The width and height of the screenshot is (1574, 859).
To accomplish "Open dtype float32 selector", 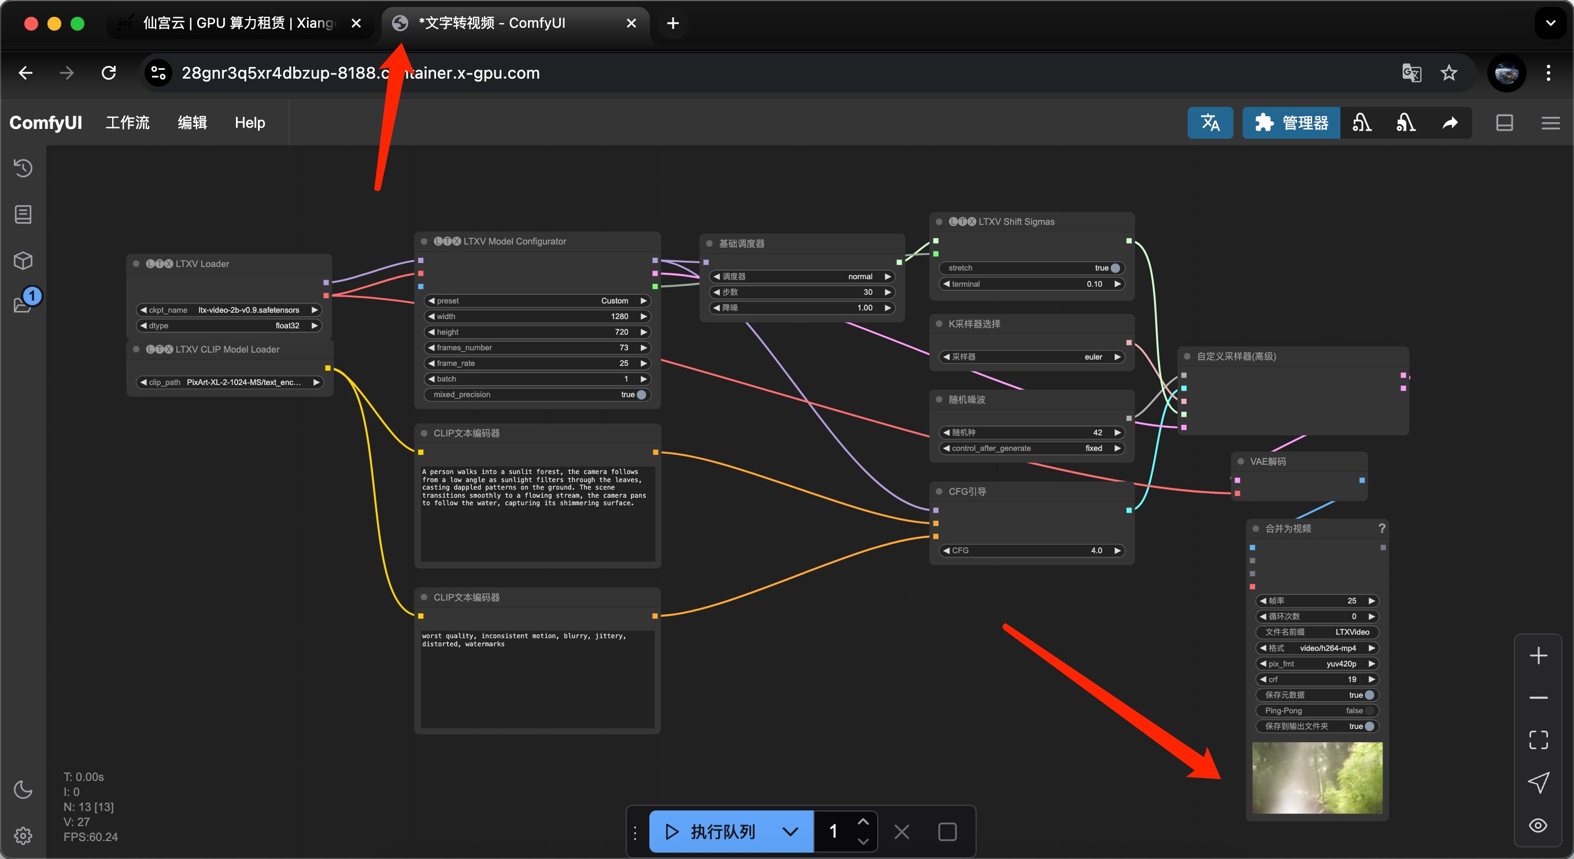I will (229, 325).
